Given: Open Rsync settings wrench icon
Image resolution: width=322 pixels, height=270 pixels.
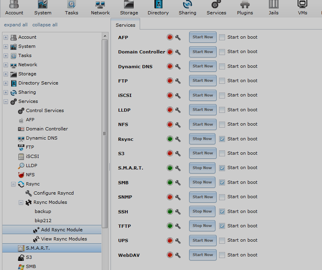Looking at the screenshot, I should (178, 139).
